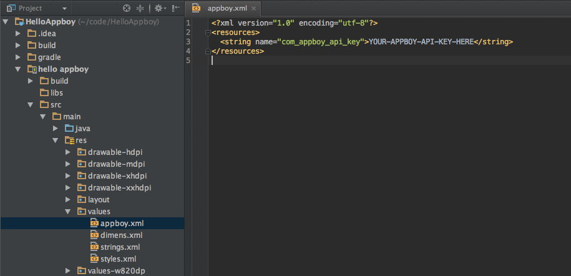The width and height of the screenshot is (571, 276).
Task: Open the Project panel settings gear
Action: (159, 8)
